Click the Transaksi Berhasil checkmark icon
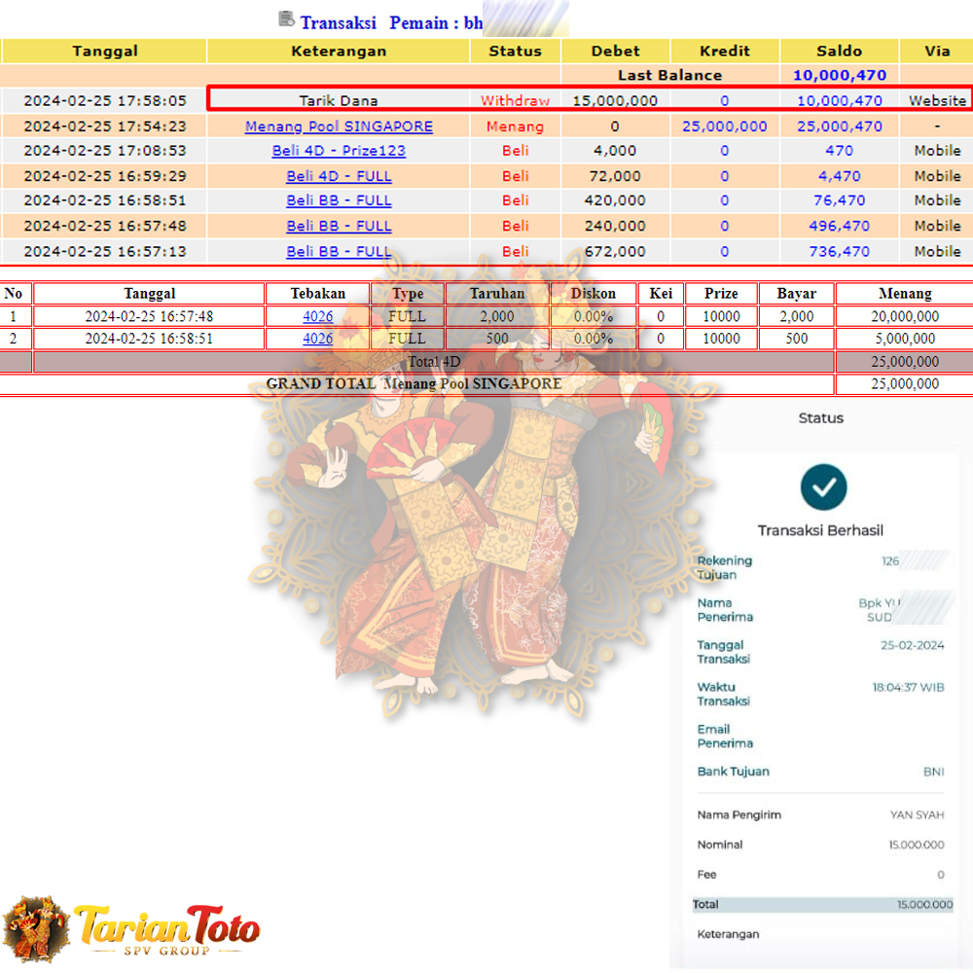 823,486
